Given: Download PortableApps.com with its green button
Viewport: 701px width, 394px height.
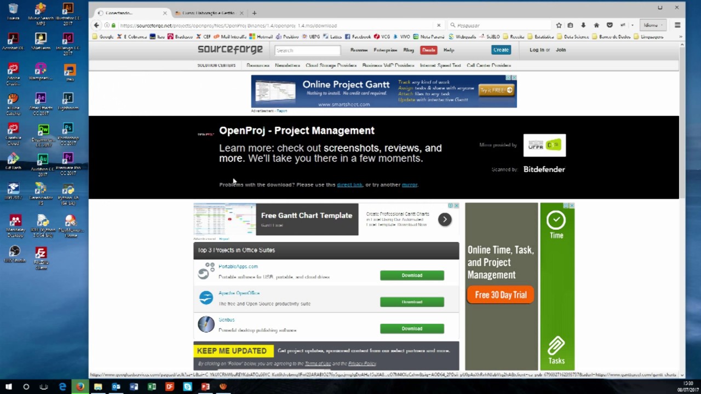Looking at the screenshot, I should tap(412, 275).
